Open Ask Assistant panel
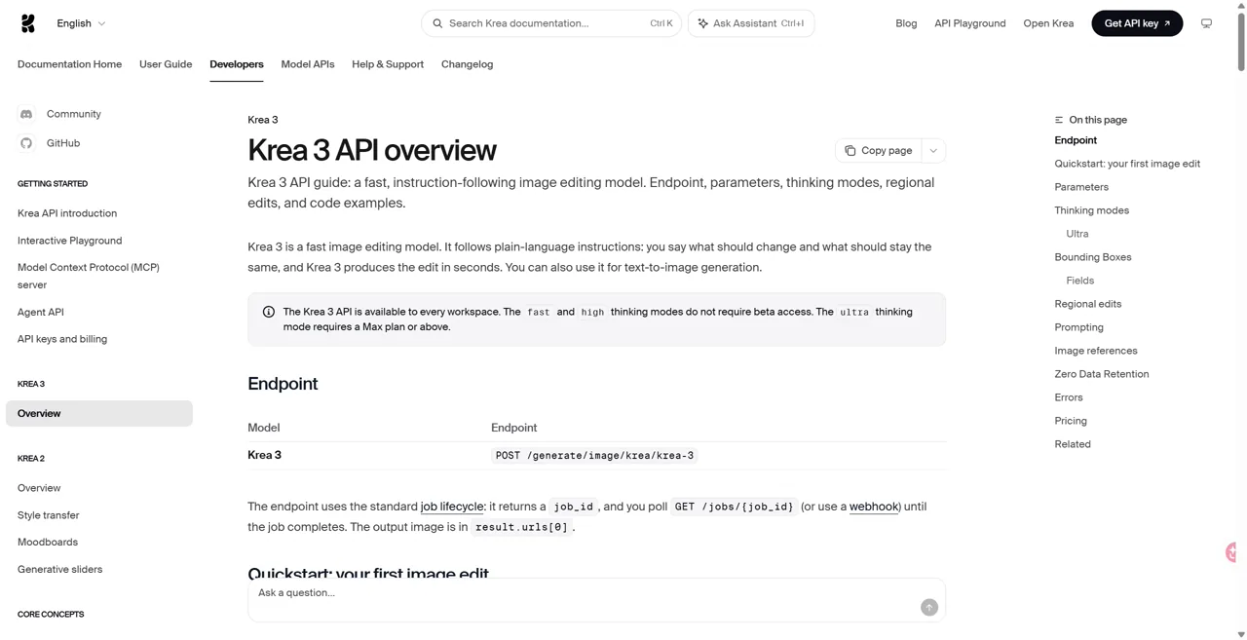Image resolution: width=1247 pixels, height=640 pixels. coord(751,23)
